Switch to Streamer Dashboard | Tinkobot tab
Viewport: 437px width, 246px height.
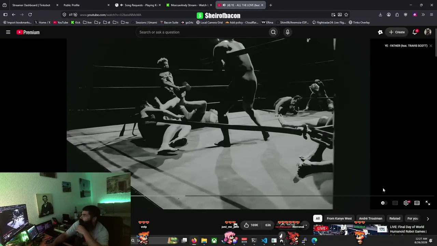click(x=31, y=5)
